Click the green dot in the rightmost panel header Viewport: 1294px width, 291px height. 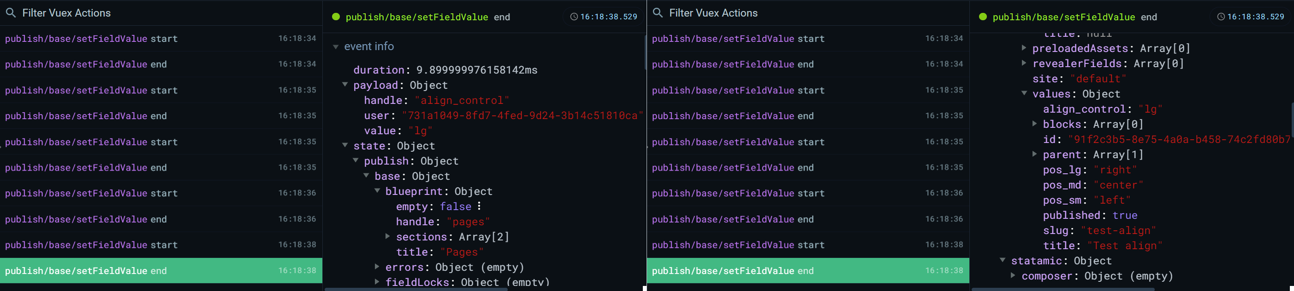982,17
